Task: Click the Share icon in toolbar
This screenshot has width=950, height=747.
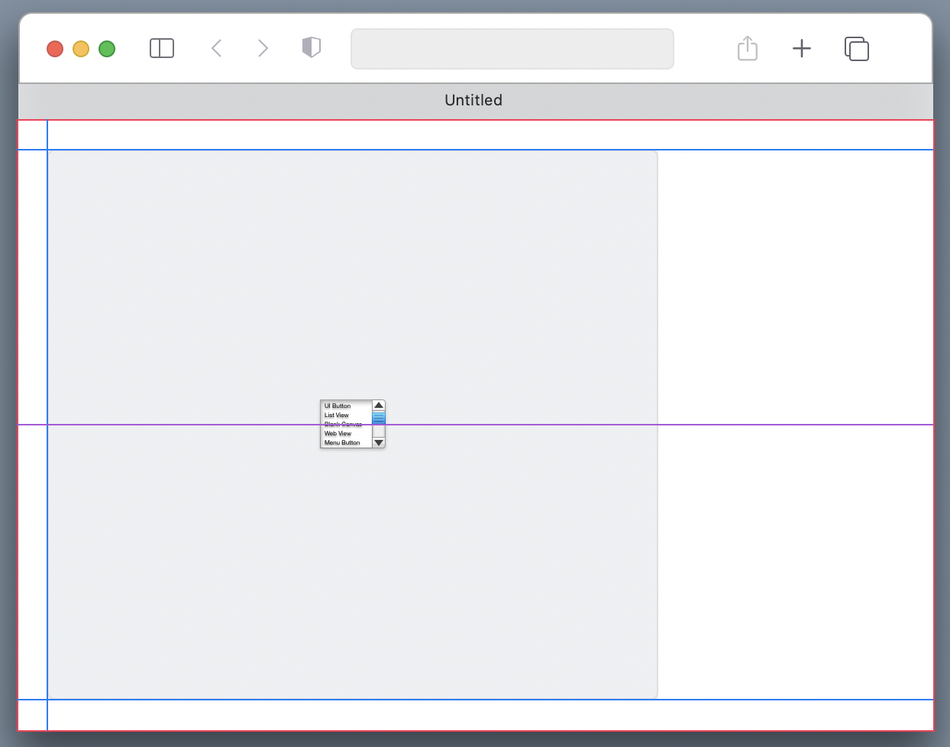Action: [748, 49]
